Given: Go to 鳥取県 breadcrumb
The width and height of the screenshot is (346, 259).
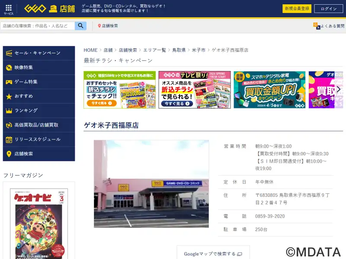Looking at the screenshot, I should tap(179, 50).
